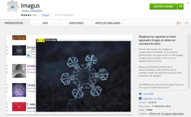The width and height of the screenshot is (191, 117).
Task: Click the Imagus title heading
Action: click(x=30, y=6)
